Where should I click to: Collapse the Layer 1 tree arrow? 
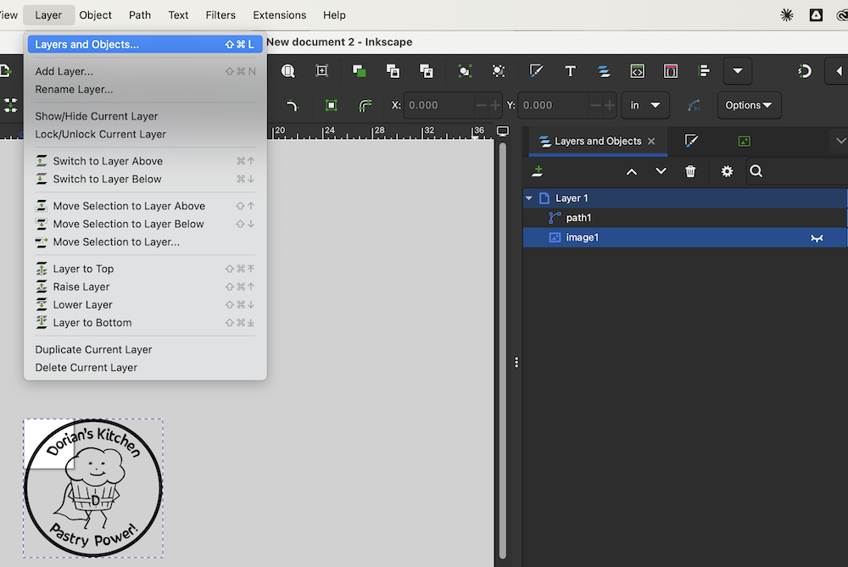pyautogui.click(x=529, y=198)
